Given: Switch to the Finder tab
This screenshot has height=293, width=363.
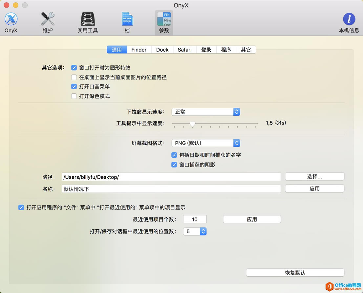Looking at the screenshot, I should [x=139, y=50].
